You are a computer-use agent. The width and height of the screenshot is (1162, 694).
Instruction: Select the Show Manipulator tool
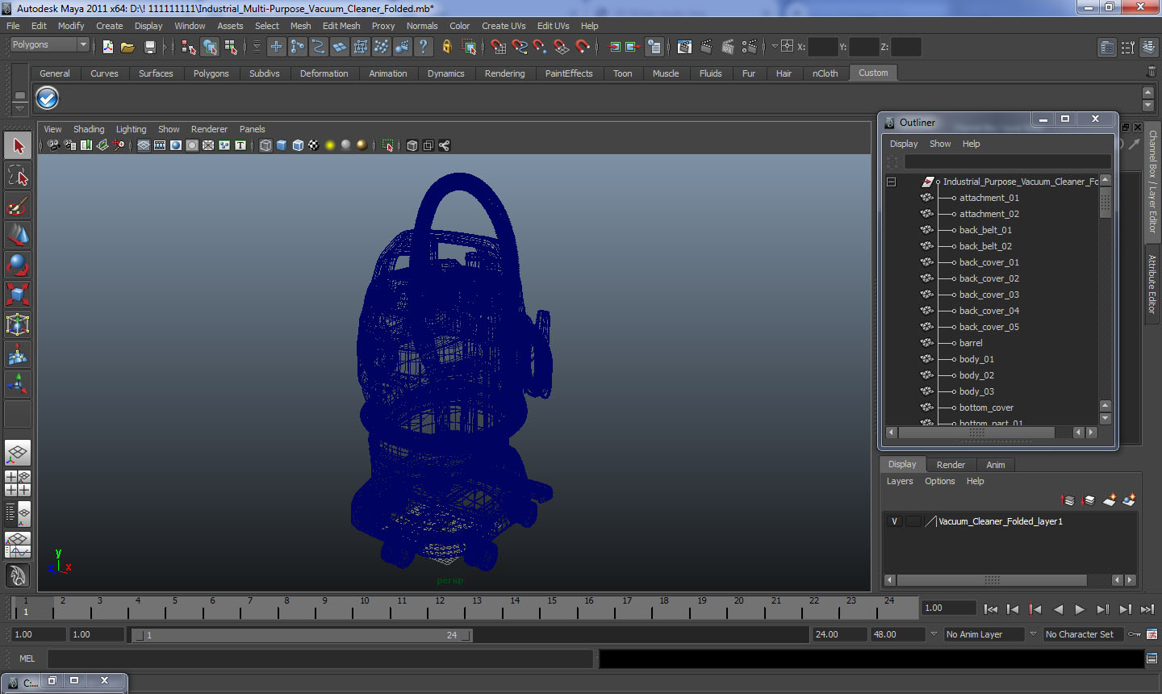pyautogui.click(x=18, y=384)
